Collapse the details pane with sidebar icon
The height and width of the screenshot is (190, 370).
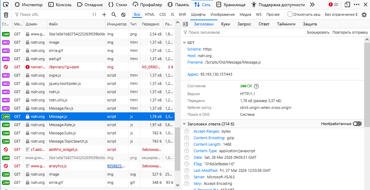(x=185, y=24)
